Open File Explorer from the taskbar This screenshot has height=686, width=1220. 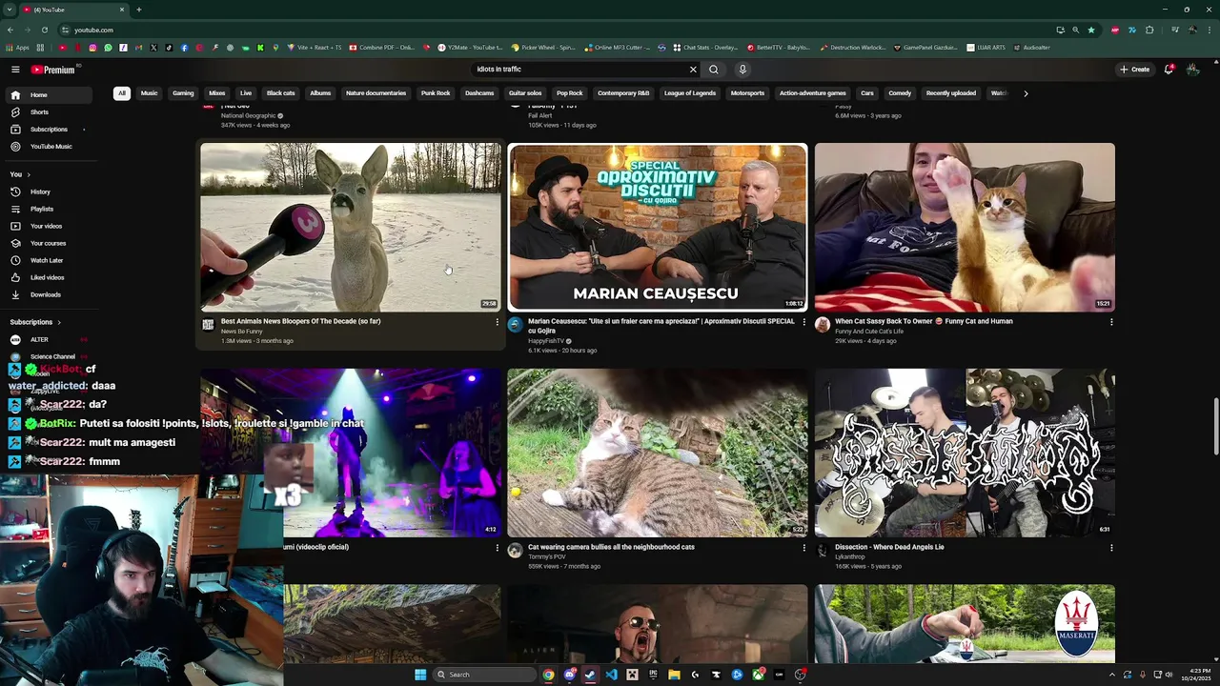click(674, 675)
